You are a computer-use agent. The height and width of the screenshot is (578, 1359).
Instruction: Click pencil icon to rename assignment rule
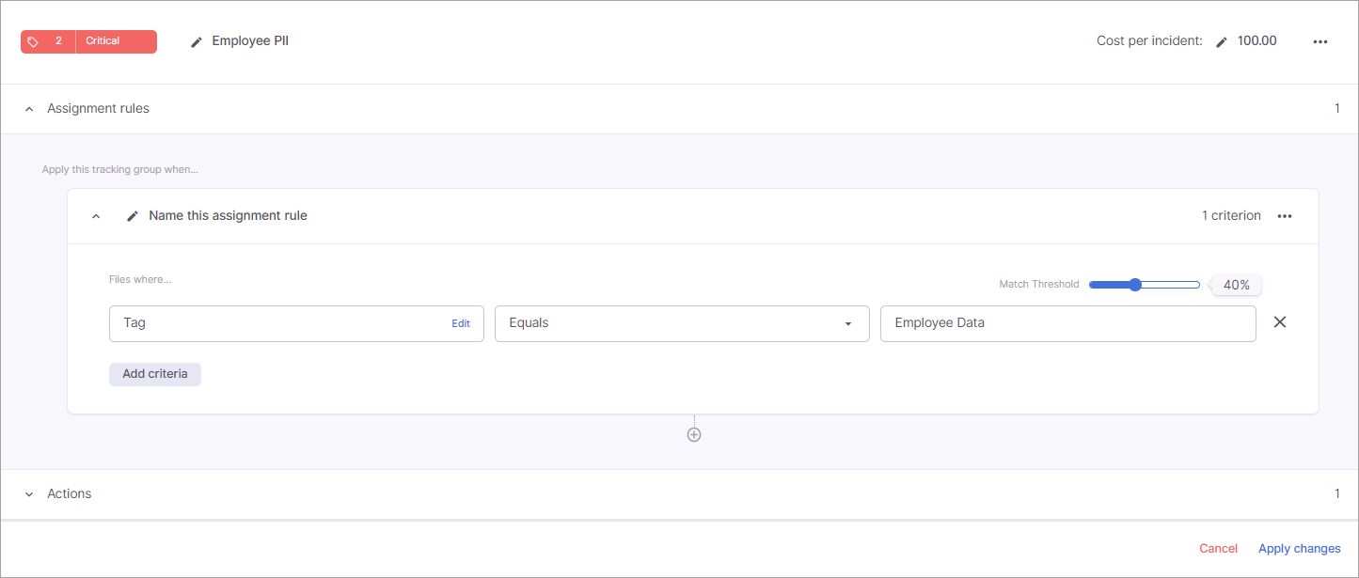[133, 216]
